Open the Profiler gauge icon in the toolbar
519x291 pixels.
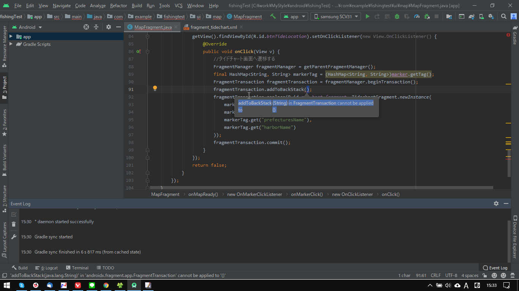point(417,17)
